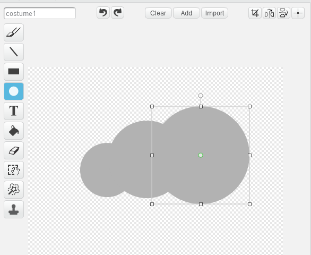311x255 pixels.
Task: Crop the costume with crop icon
Action: 255,13
